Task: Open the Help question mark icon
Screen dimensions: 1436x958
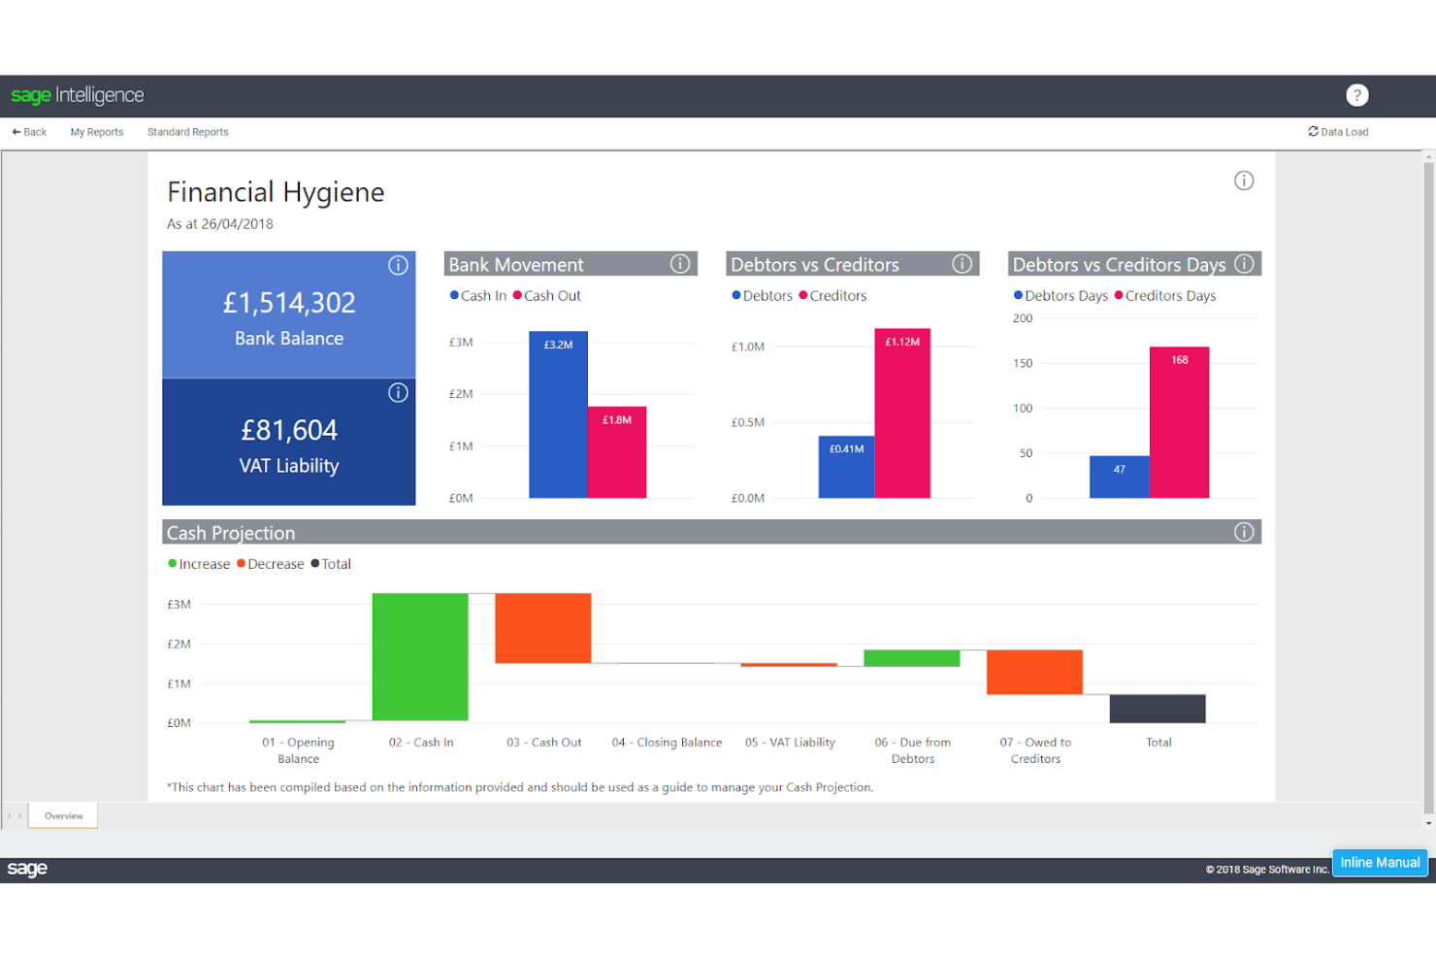Action: [x=1356, y=94]
